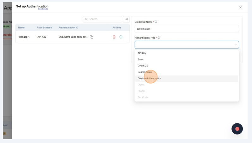252x143 pixels.
Task: Click the collapse panel arrow beside search
Action: point(126,19)
